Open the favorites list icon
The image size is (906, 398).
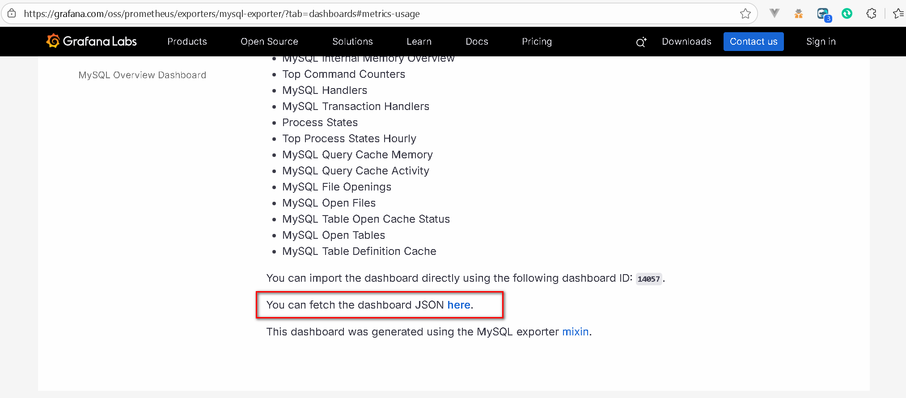(898, 14)
